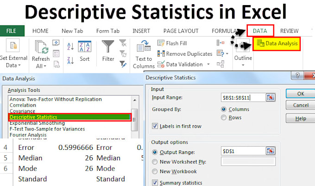Viewport: 315px width, 186px height.
Task: Click the Refresh All icon
Action: 42,47
